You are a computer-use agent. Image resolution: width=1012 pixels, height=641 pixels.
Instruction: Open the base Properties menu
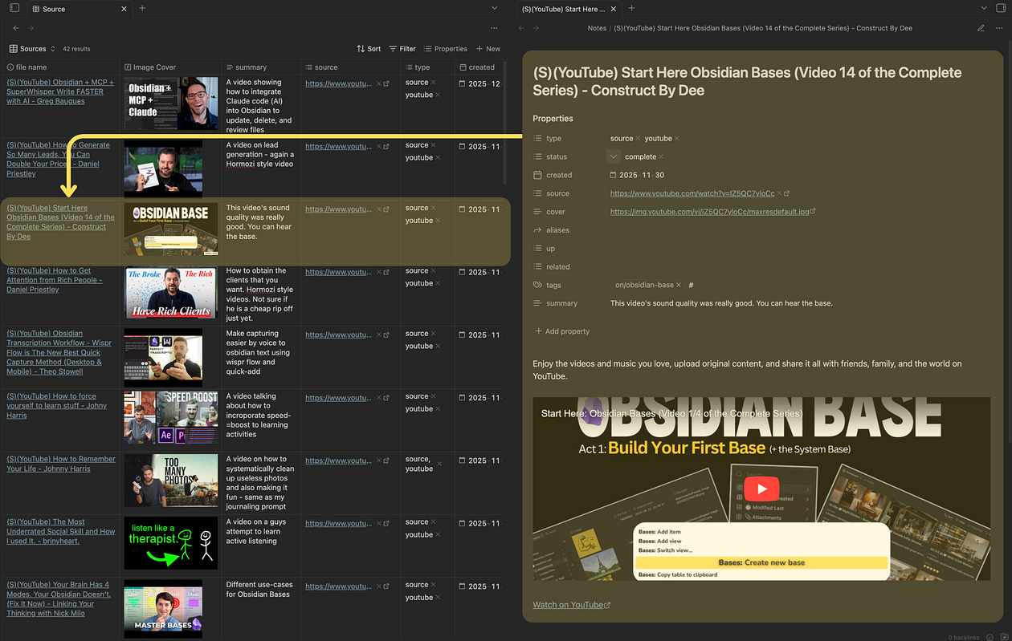coord(446,49)
